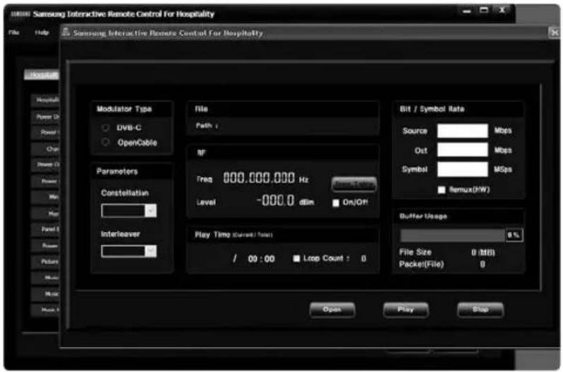Click the Symbol rate field
Image resolution: width=563 pixels, height=372 pixels.
463,170
